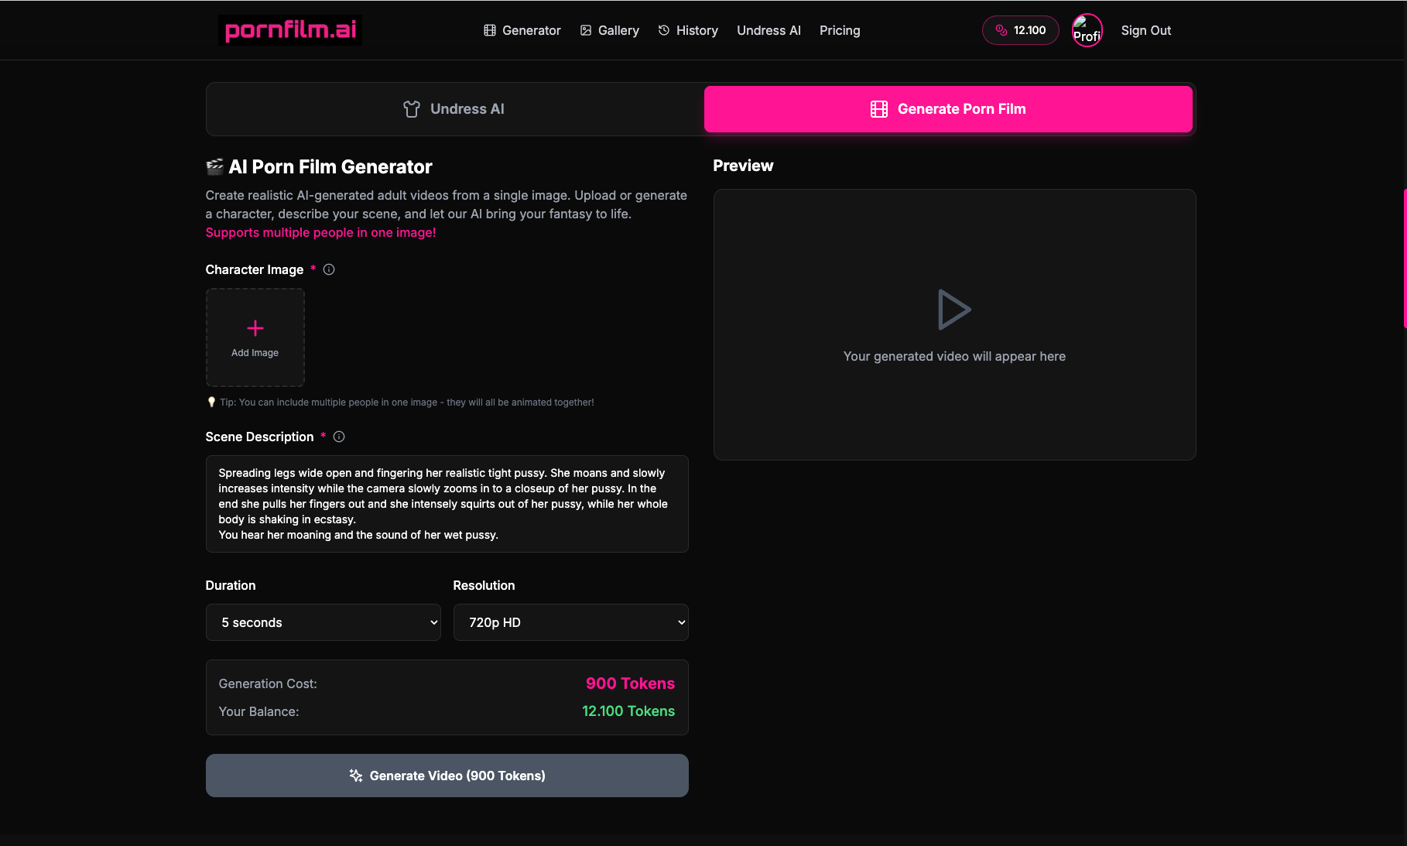Click the plus icon to add a character image
Image resolution: width=1407 pixels, height=846 pixels.
255,328
